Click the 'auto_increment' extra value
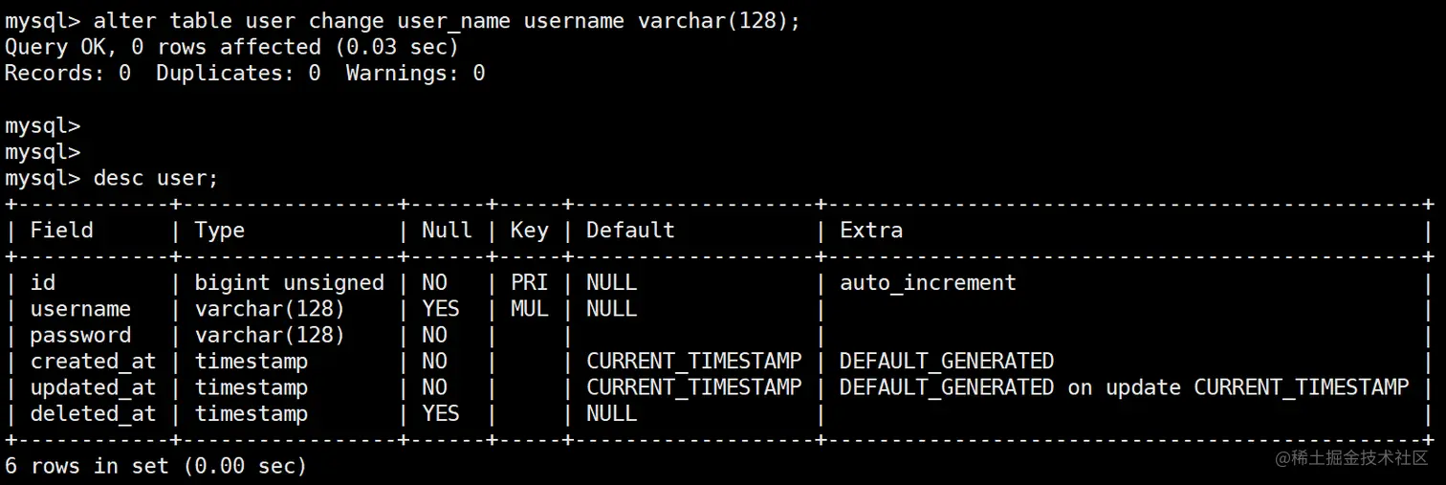Screen dimensions: 1446x485 coord(928,283)
